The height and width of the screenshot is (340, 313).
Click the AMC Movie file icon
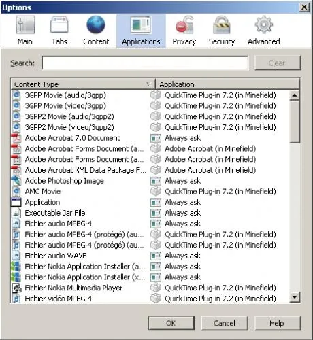(x=16, y=191)
